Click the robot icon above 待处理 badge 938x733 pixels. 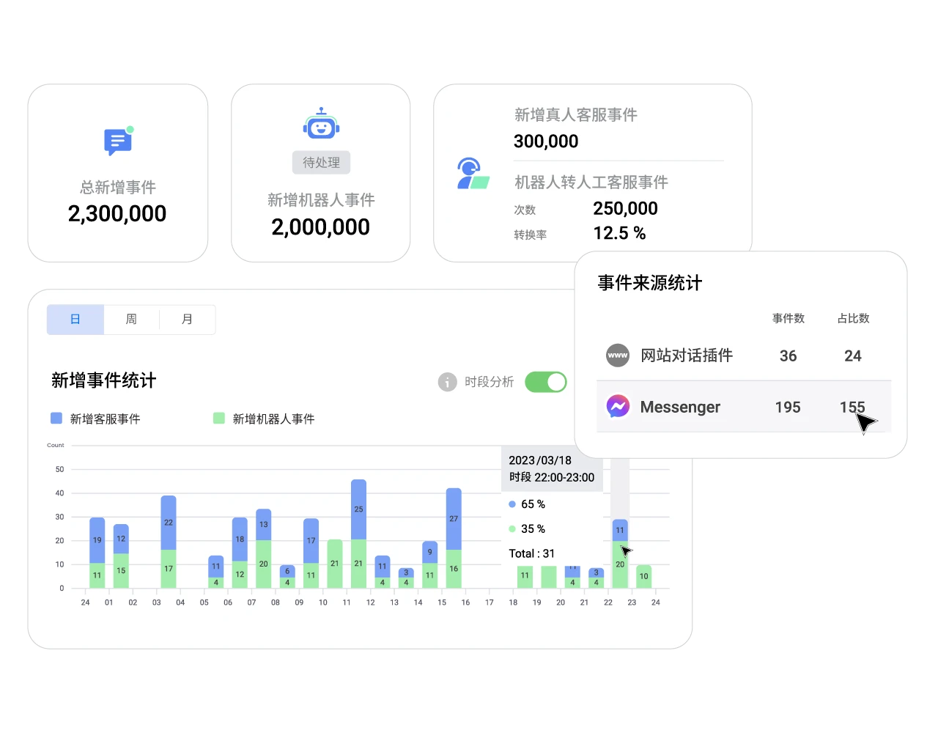(320, 123)
